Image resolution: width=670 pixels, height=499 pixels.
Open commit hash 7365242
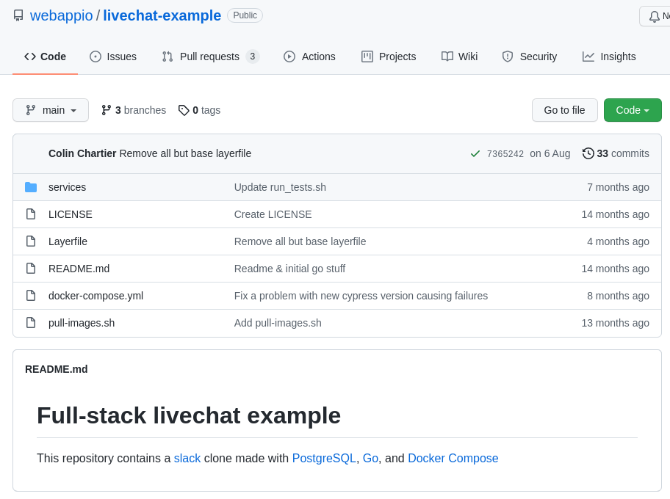tap(505, 153)
